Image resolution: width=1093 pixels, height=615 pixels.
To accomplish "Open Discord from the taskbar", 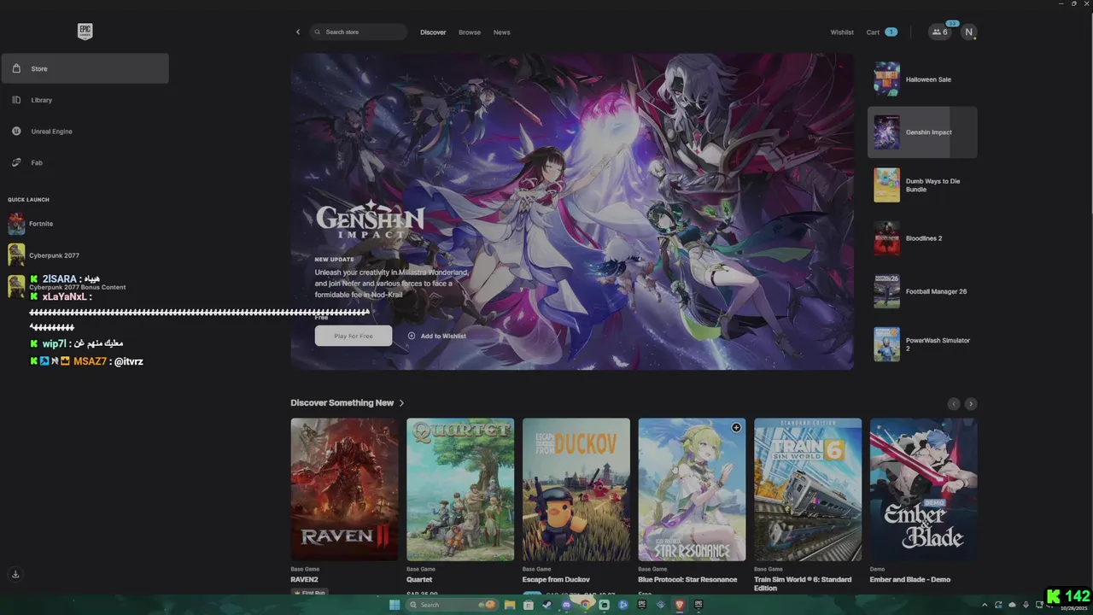I will [566, 605].
